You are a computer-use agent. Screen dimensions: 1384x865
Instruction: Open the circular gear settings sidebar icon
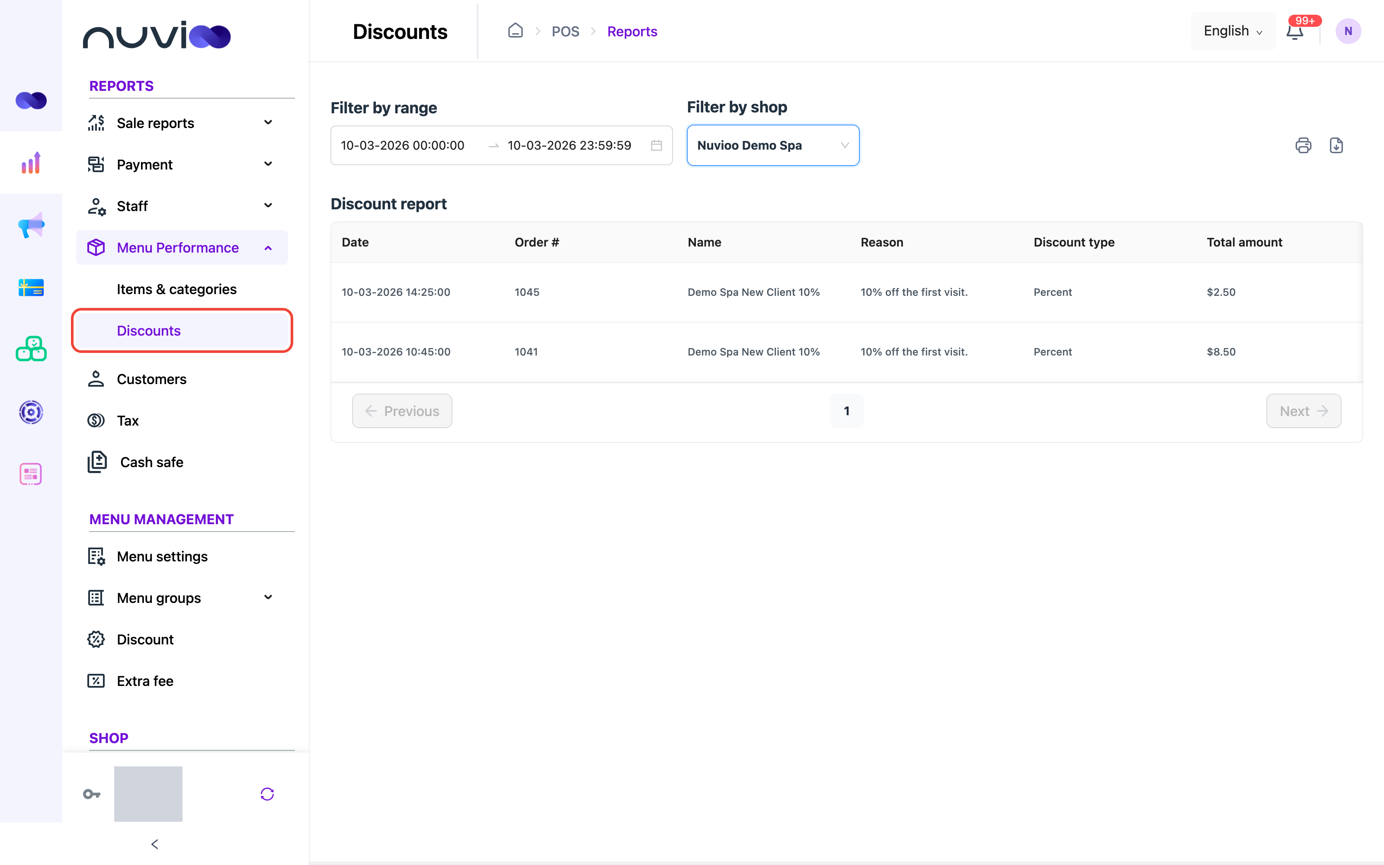31,412
